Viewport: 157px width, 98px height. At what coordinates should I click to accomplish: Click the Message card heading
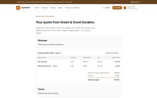tap(43, 40)
